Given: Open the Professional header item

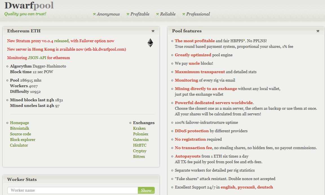Looking at the screenshot, I should [198, 14].
